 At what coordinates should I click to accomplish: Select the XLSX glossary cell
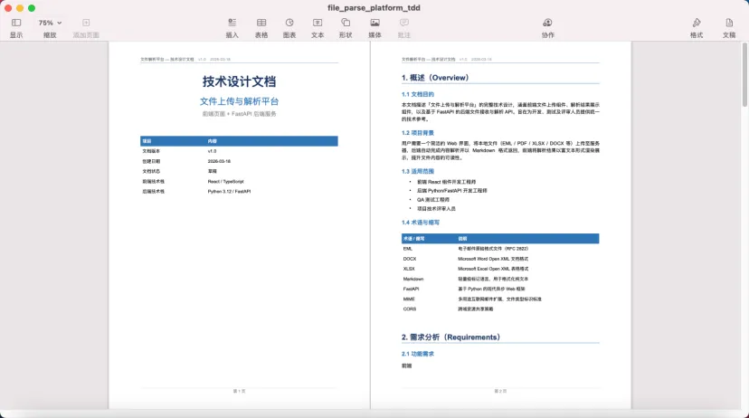409,269
